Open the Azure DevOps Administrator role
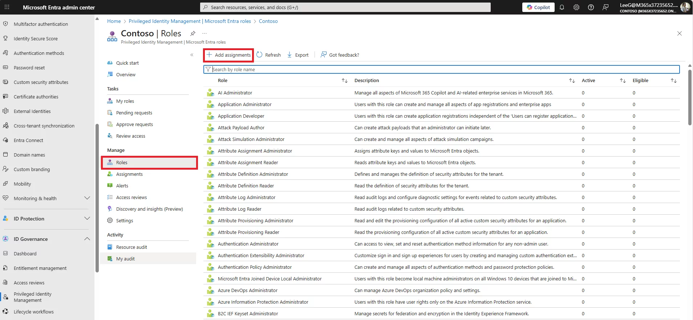693x320 pixels. [x=247, y=290]
